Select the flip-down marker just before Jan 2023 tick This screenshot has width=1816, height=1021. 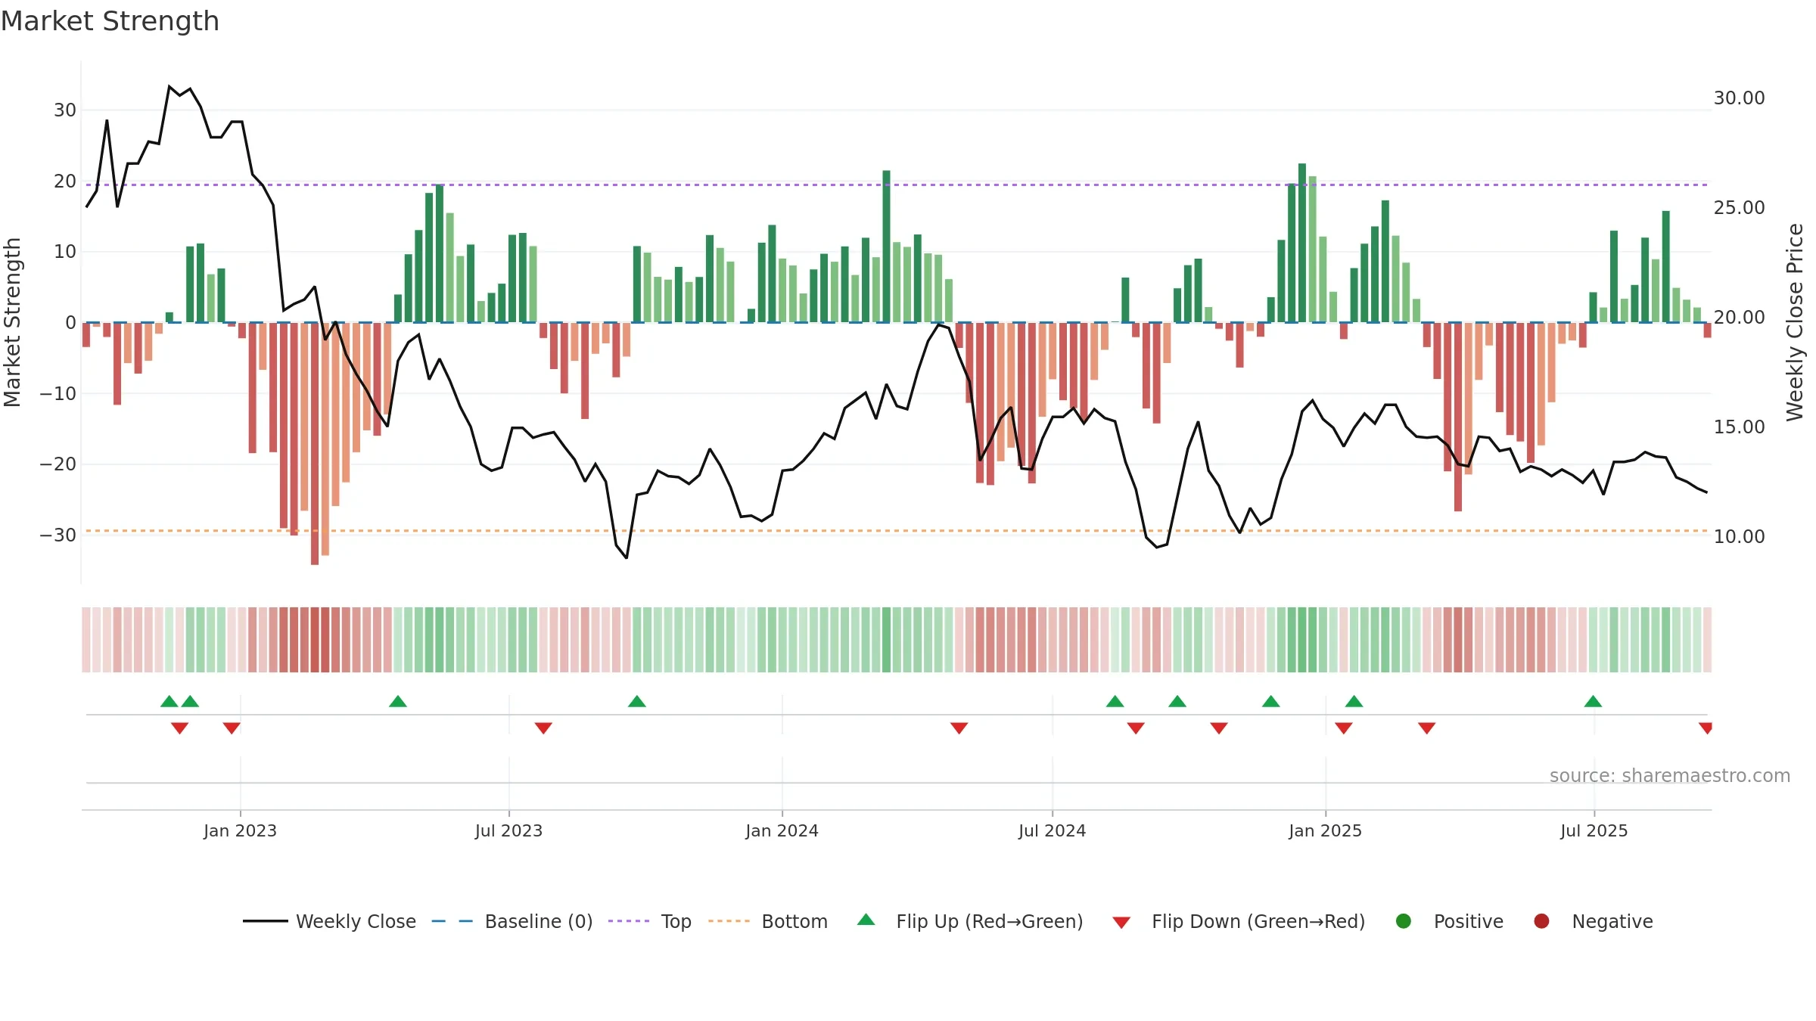coord(232,728)
